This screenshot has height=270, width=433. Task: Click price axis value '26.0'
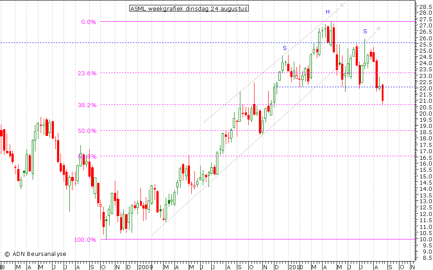425,38
